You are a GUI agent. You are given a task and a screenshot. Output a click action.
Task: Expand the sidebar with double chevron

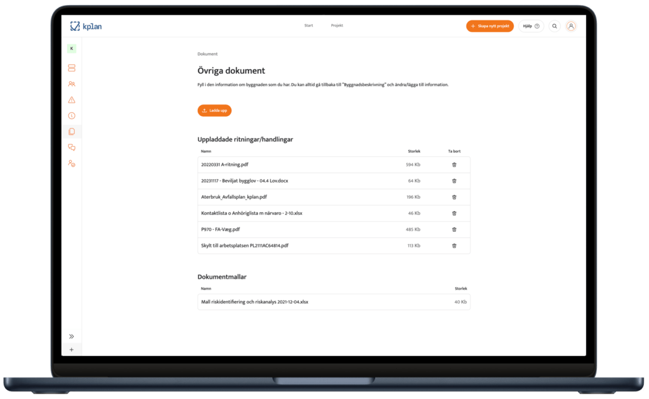[x=72, y=336]
